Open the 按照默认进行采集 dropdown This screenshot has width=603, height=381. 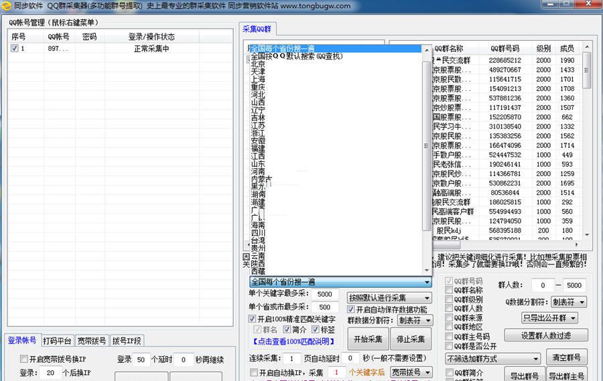tap(389, 298)
